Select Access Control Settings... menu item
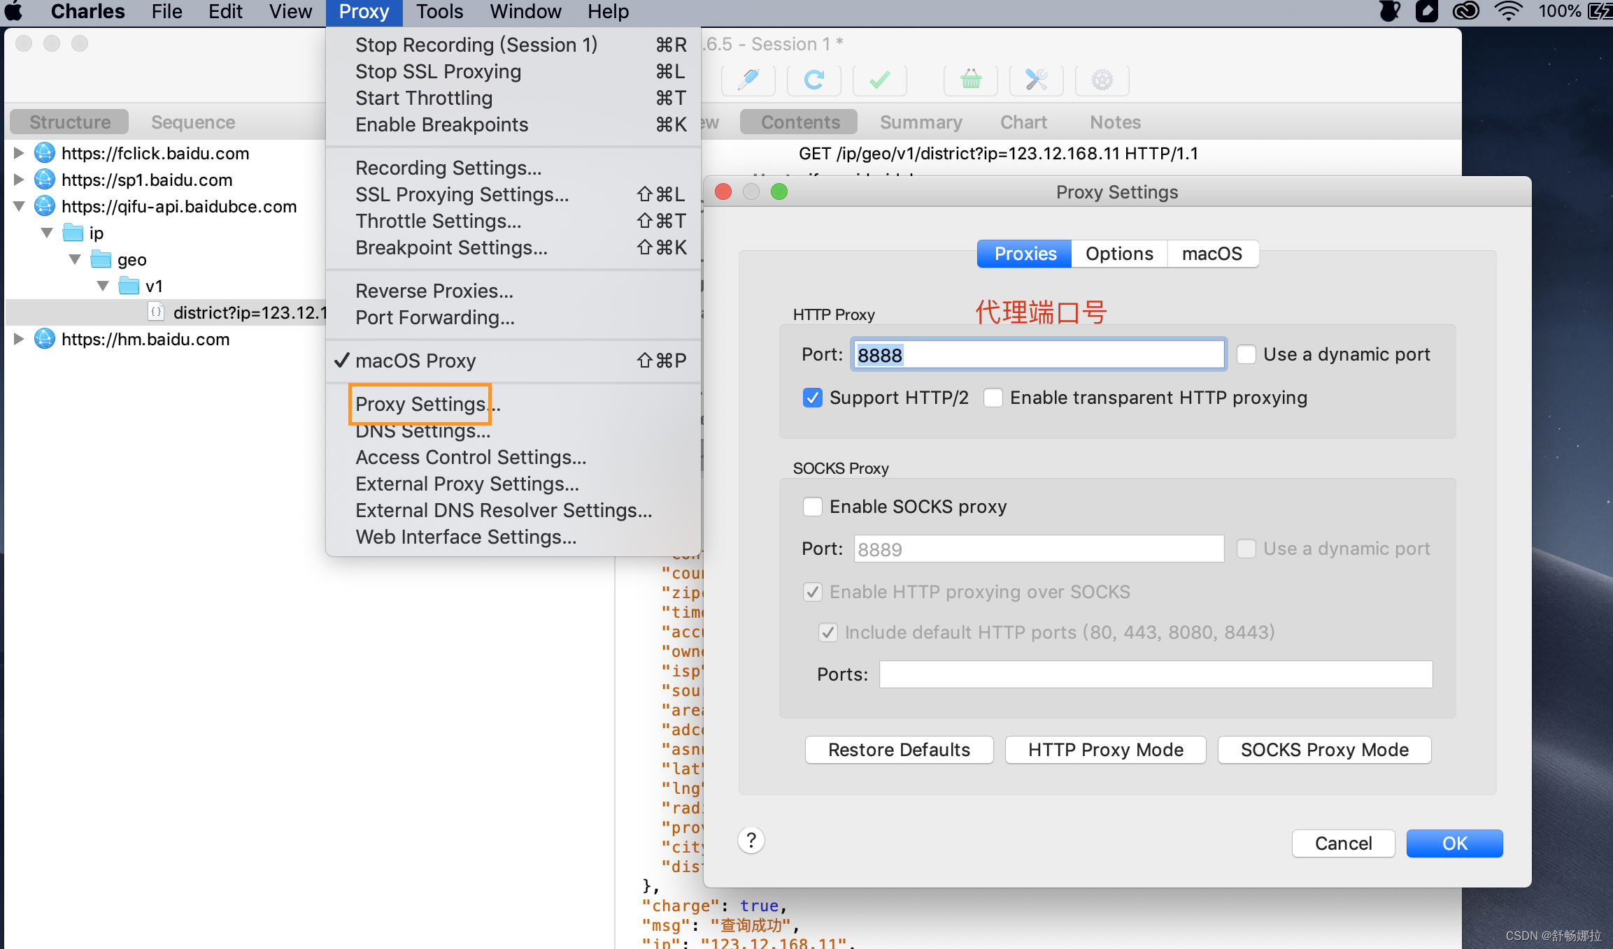The image size is (1613, 949). 513,457
